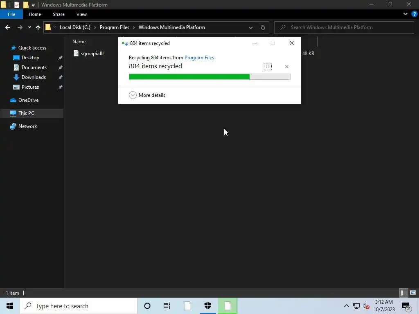The image size is (419, 314).
Task: Click the pin icon next to Desktop
Action: point(61,58)
